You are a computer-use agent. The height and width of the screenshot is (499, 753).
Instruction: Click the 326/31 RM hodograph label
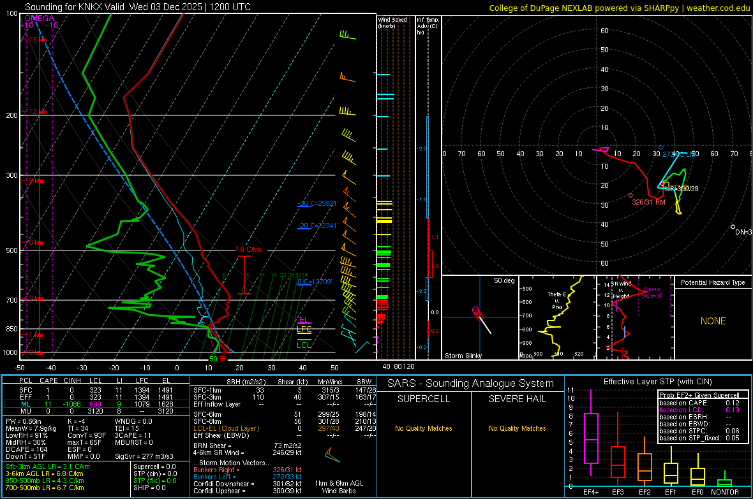[x=648, y=202]
